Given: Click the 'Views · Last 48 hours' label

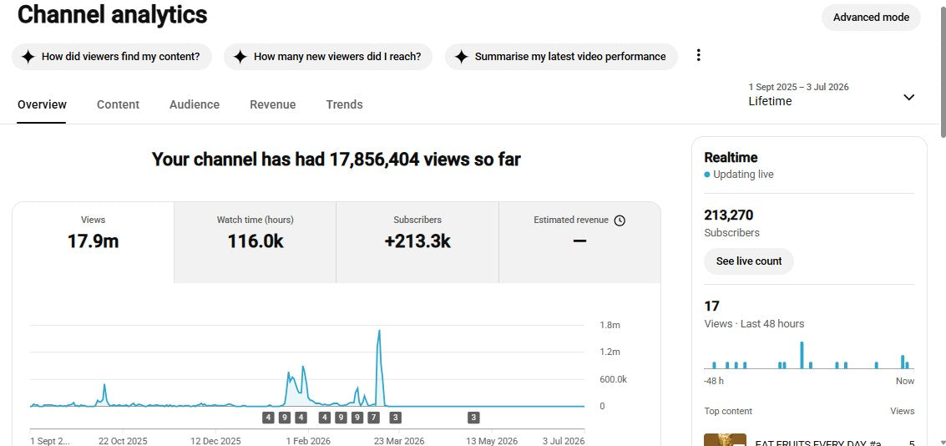Looking at the screenshot, I should point(754,324).
